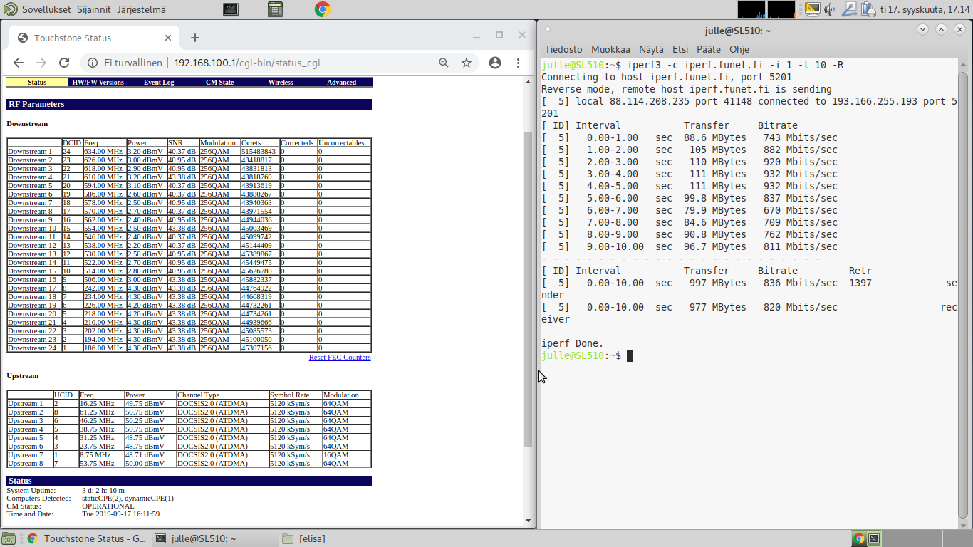Reload the Touchstone Status page
973x547 pixels.
[x=64, y=63]
